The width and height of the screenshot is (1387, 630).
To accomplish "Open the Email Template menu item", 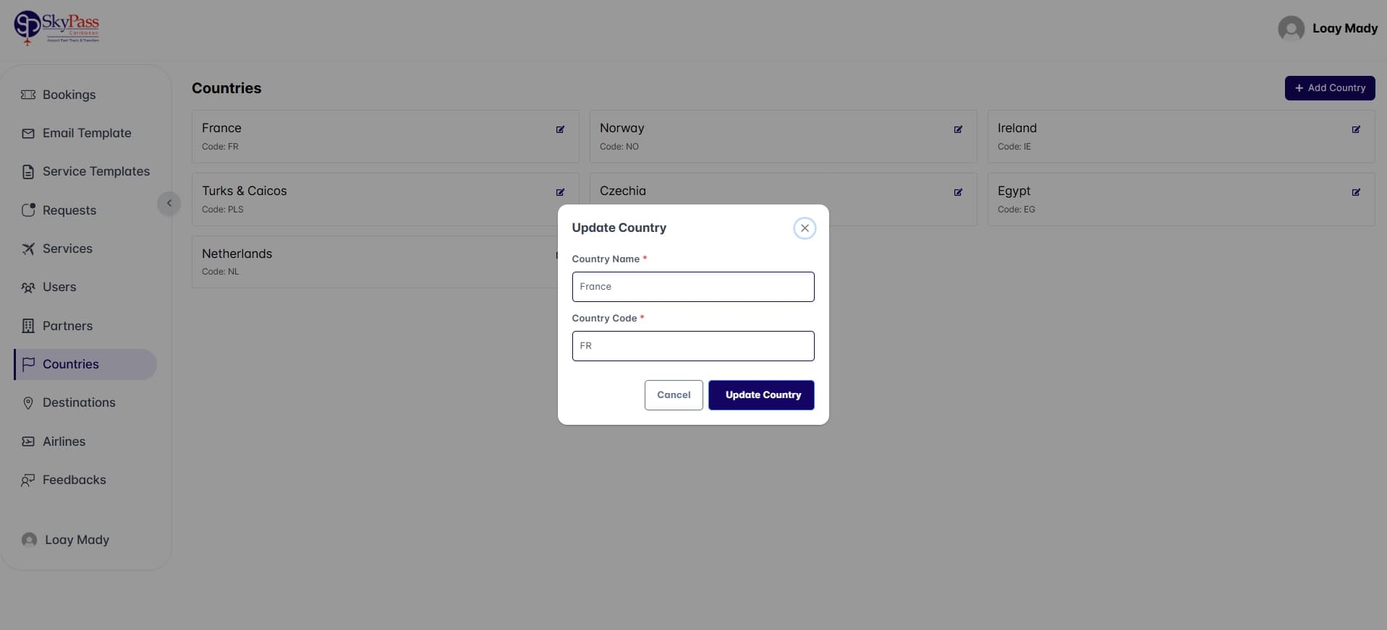I will (85, 133).
